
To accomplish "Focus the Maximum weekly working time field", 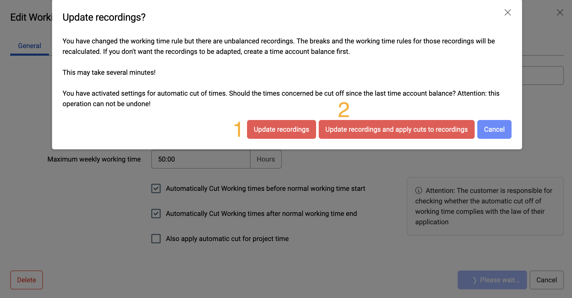I will click(x=201, y=159).
